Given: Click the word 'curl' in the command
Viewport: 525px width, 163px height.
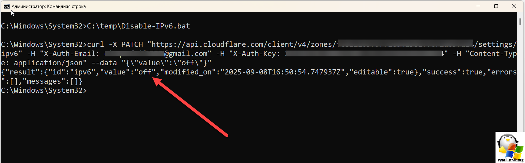Looking at the screenshot, I should click(96, 44).
